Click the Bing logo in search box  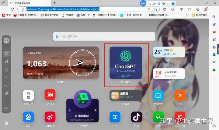pyautogui.click(x=57, y=36)
